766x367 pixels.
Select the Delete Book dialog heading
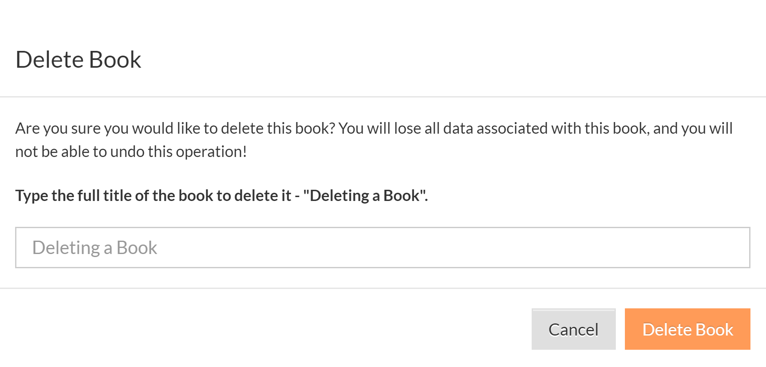click(78, 60)
